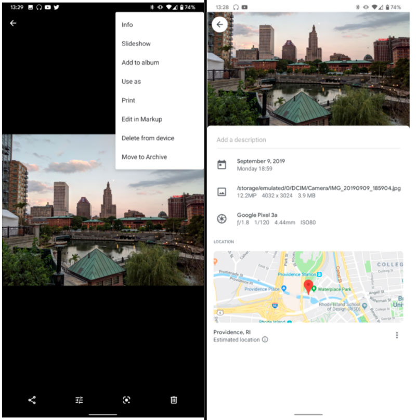Screen dimensions: 416x420
Task: Tap the back arrow in photo viewer
Action: 13,23
